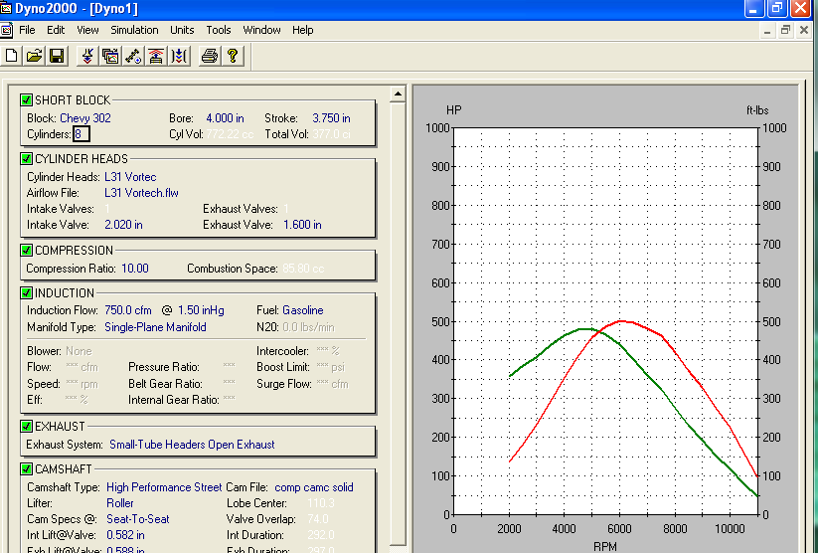Viewport: 818px width, 553px height.
Task: Open the Simulation menu
Action: [x=134, y=30]
